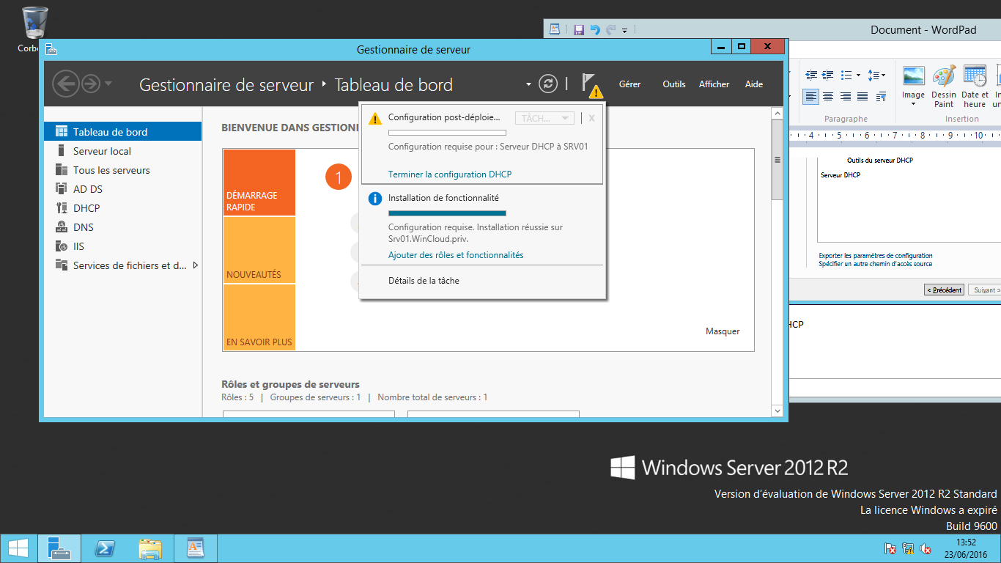Click the WordPad horizontal ruler

[895, 135]
